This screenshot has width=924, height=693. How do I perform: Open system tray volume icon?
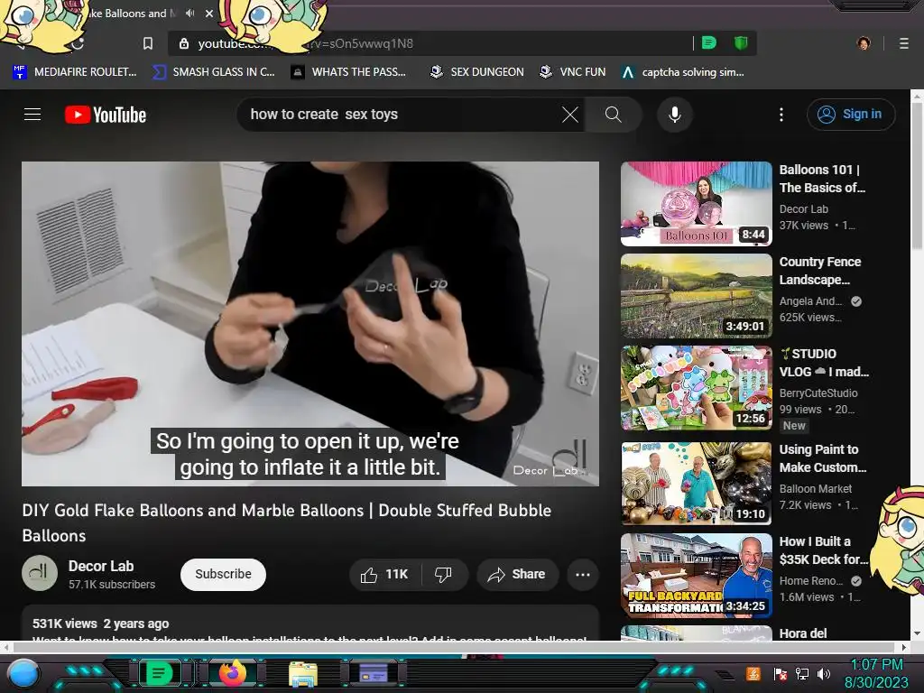[x=824, y=673]
